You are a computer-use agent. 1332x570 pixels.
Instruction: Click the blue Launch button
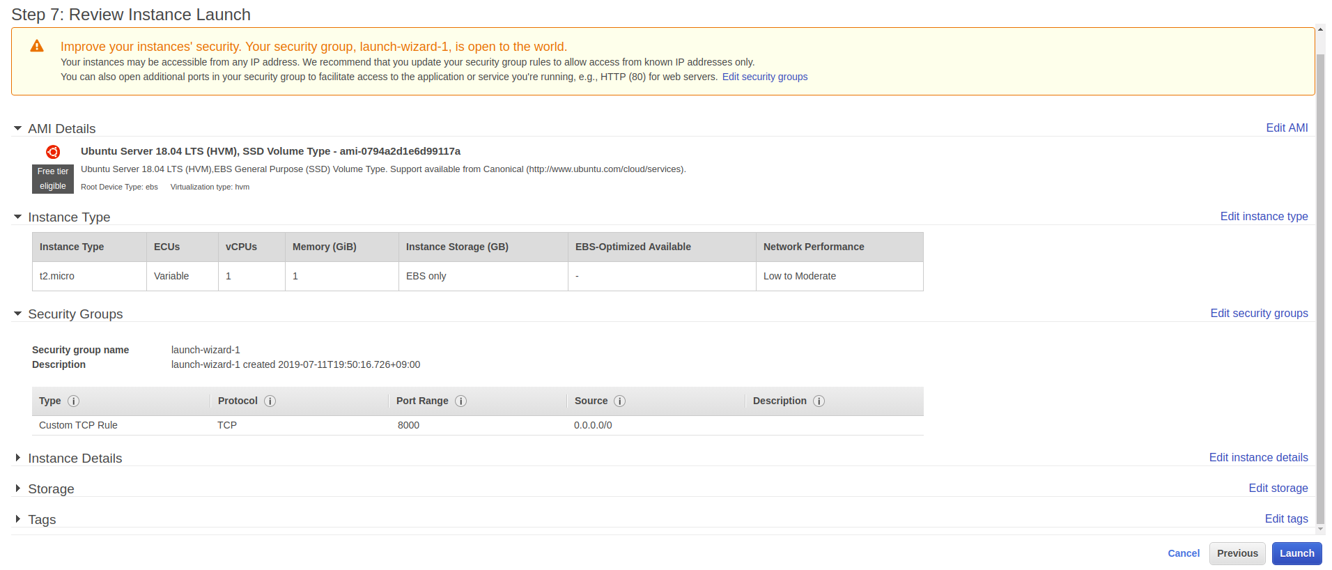pyautogui.click(x=1296, y=553)
